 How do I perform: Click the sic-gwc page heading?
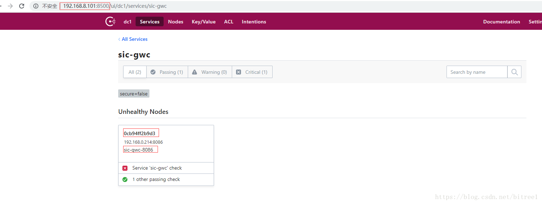pos(134,55)
